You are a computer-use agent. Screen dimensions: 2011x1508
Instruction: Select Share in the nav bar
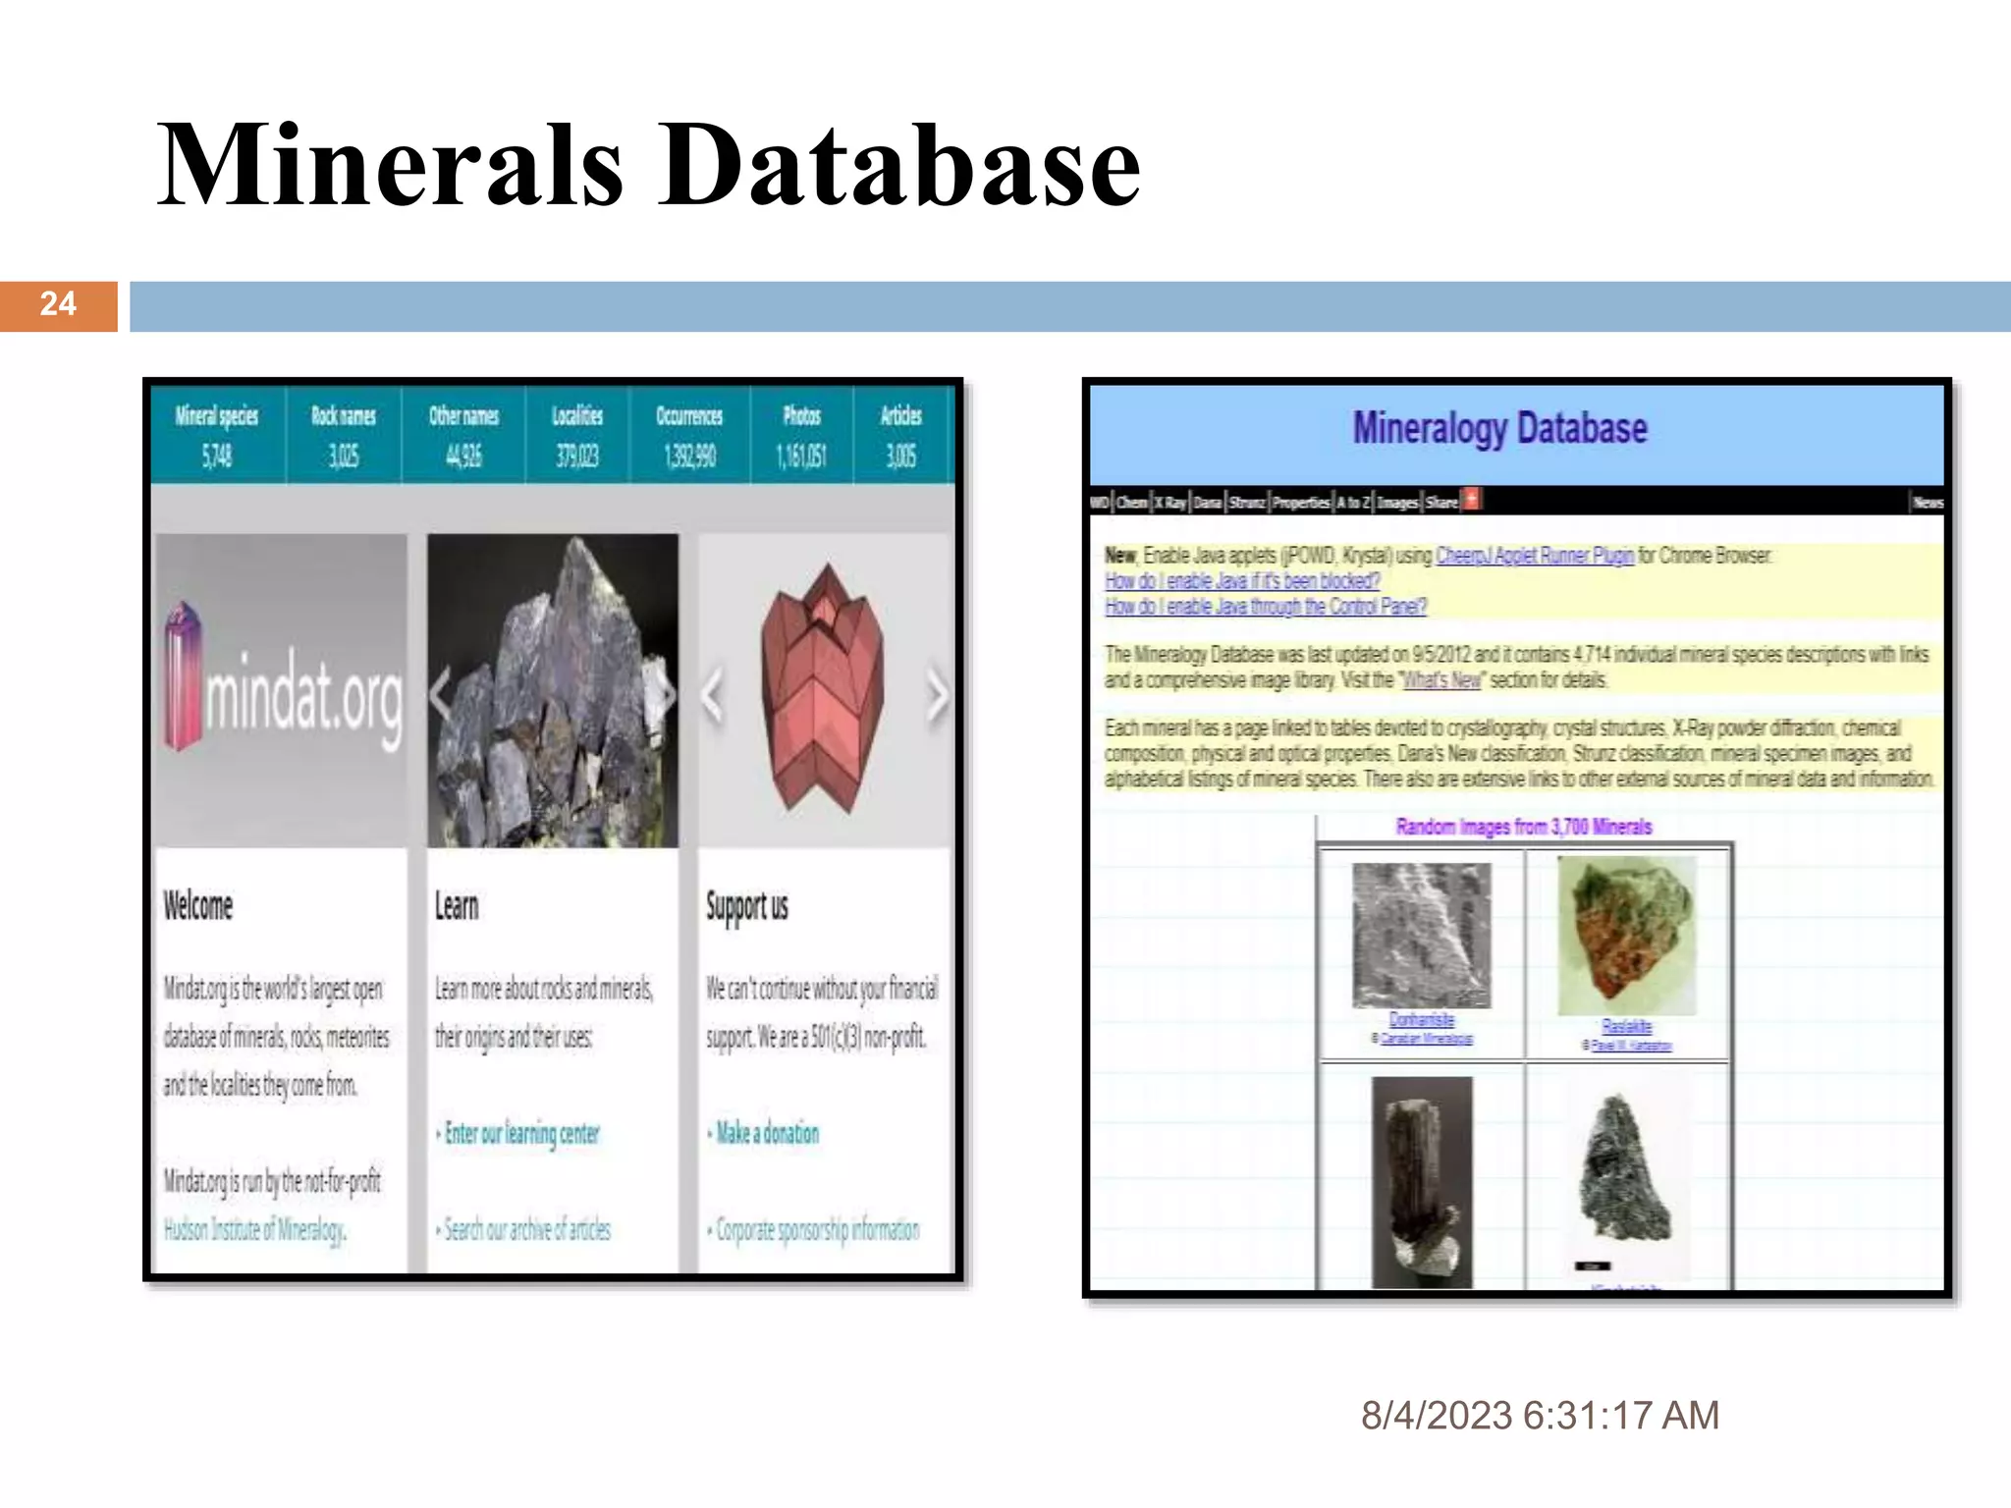click(x=1441, y=502)
